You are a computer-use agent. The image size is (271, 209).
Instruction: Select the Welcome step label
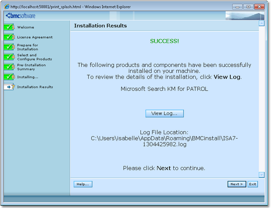point(26,27)
